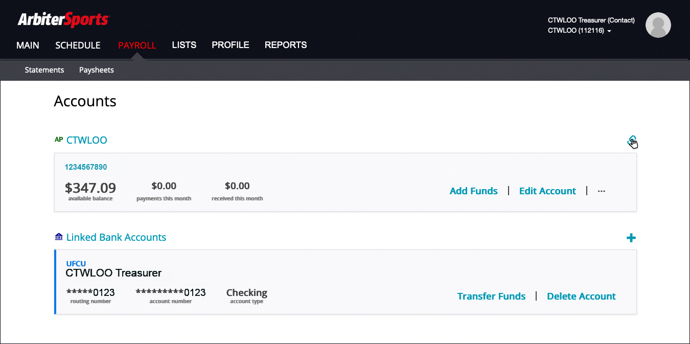Click Edit Account for CTWLOO
Image resolution: width=690 pixels, height=344 pixels.
pos(547,191)
